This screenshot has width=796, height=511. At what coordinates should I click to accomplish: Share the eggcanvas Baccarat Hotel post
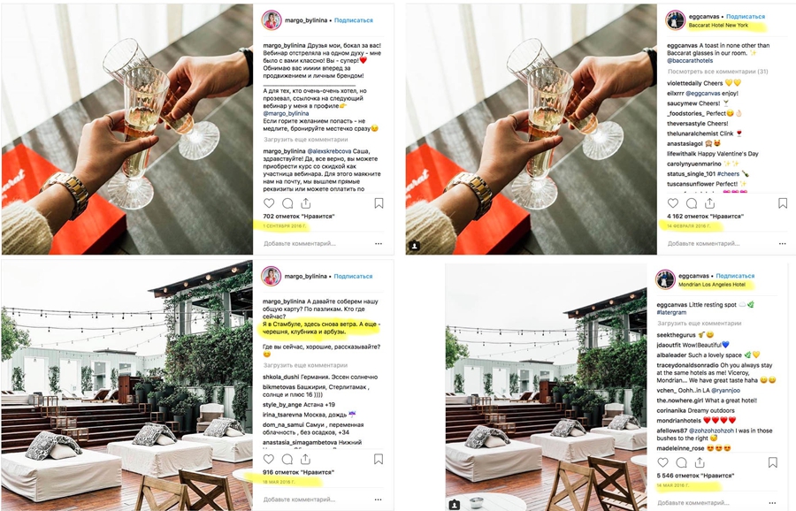(709, 203)
